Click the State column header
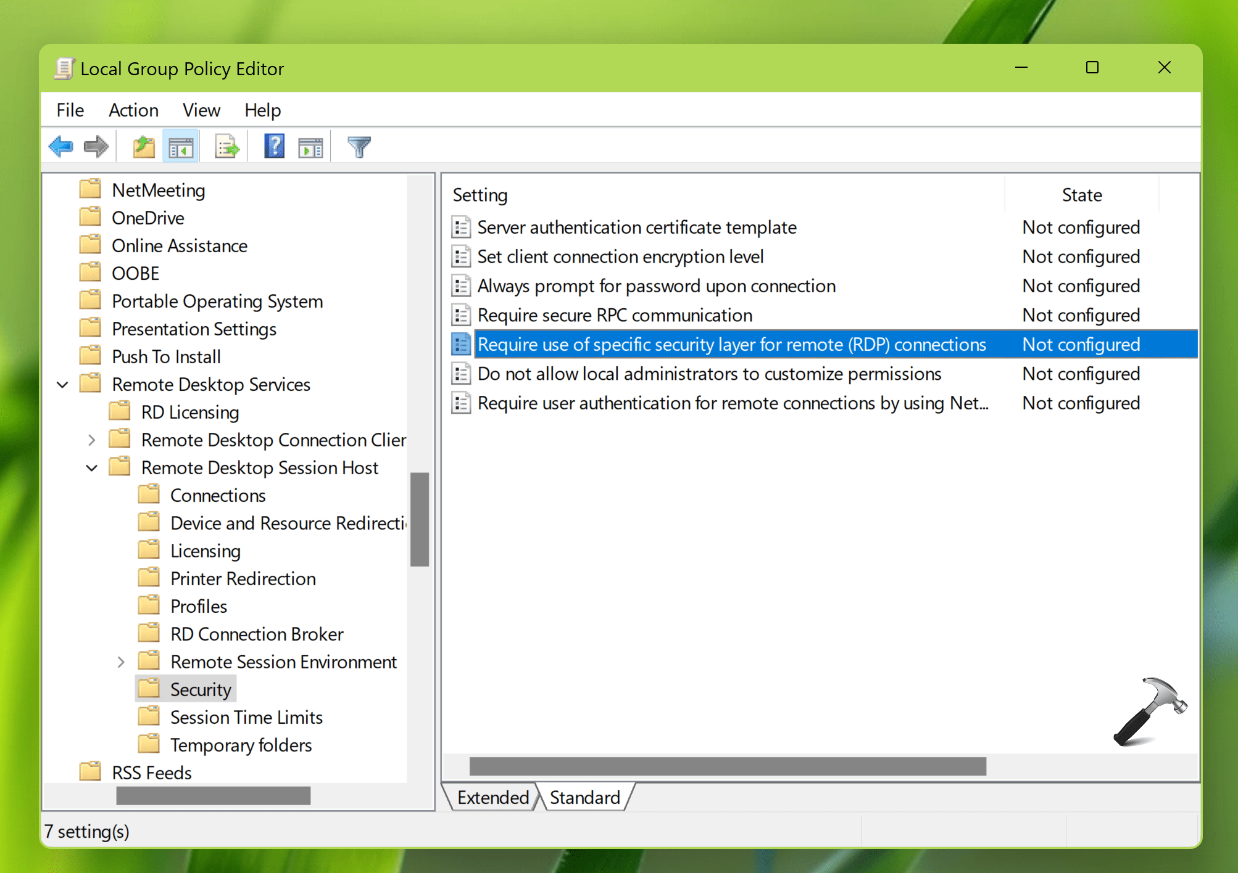 point(1081,195)
